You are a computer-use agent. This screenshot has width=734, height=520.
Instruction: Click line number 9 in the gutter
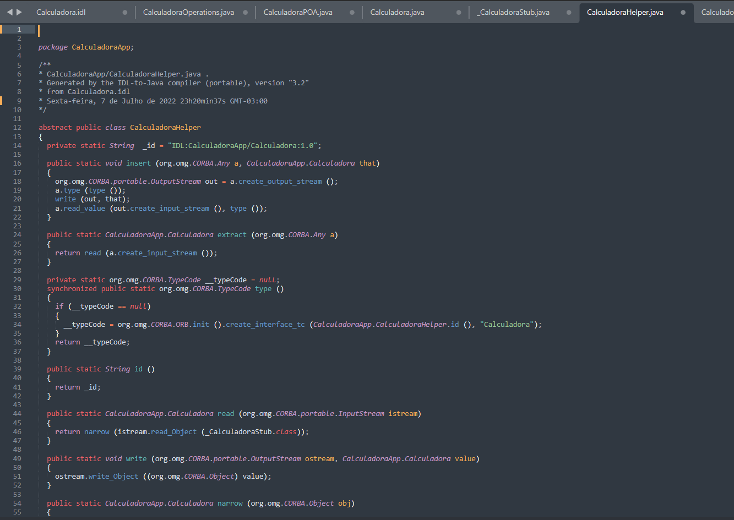click(x=19, y=101)
